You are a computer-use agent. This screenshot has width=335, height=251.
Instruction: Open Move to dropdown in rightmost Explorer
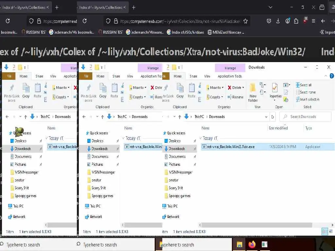tap(215, 88)
